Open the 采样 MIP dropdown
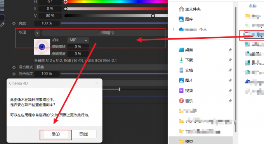Image resolution: width=264 pixels, height=144 pixels. 78,40
